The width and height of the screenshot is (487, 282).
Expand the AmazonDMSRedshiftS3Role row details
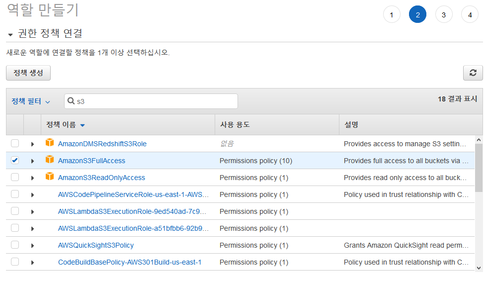click(x=32, y=144)
